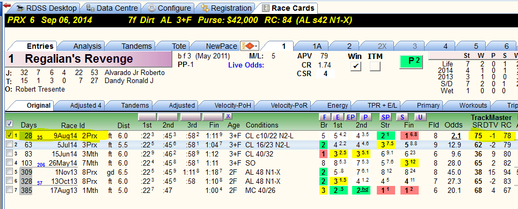Click the EP button
This screenshot has width=518, height=209.
[351, 117]
